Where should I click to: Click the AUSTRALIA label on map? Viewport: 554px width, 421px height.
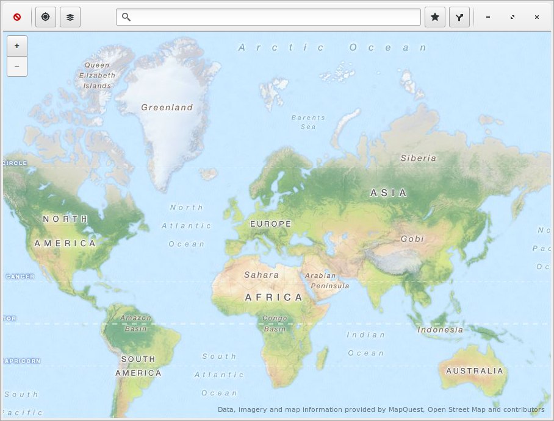tap(475, 371)
